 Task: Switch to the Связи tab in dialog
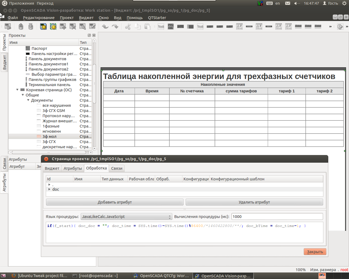click(x=117, y=168)
